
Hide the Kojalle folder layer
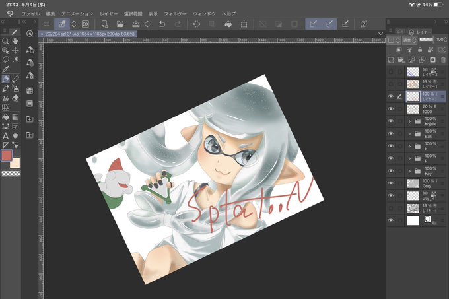point(391,121)
